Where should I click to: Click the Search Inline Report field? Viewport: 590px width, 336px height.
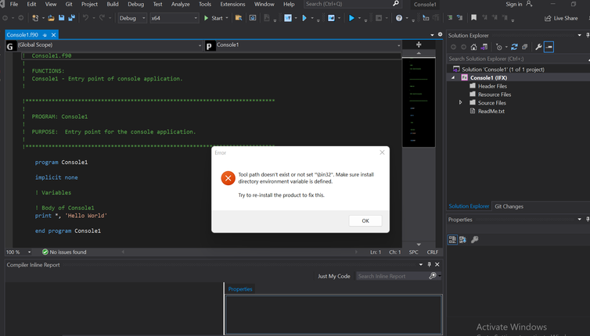pyautogui.click(x=392, y=277)
